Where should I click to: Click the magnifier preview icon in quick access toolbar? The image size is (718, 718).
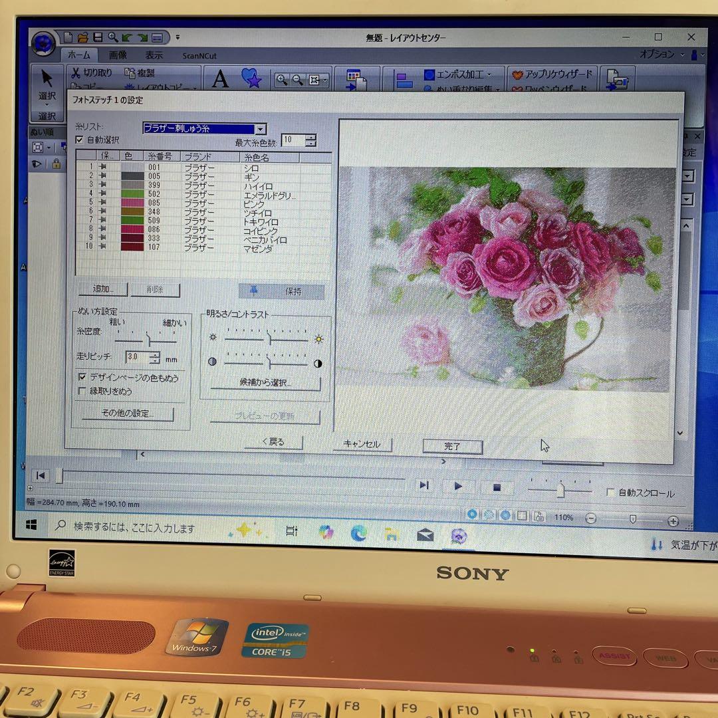tap(112, 37)
